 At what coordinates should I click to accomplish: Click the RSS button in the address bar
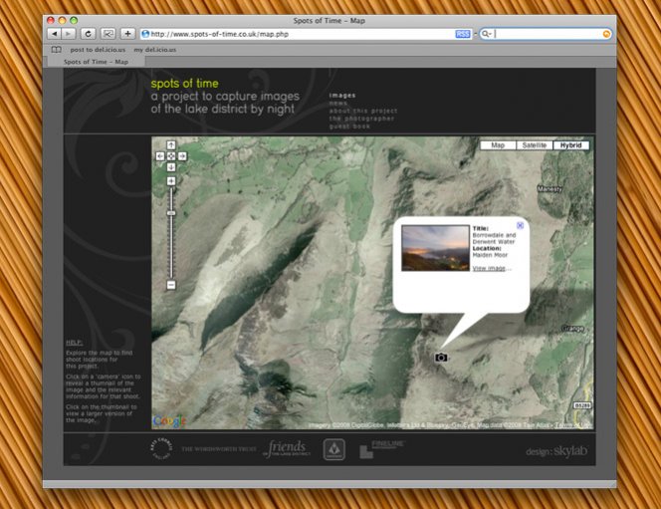point(463,34)
